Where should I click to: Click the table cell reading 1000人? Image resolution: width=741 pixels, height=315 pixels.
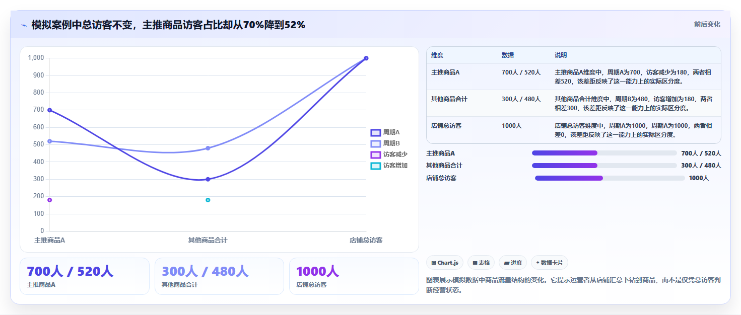coord(511,126)
